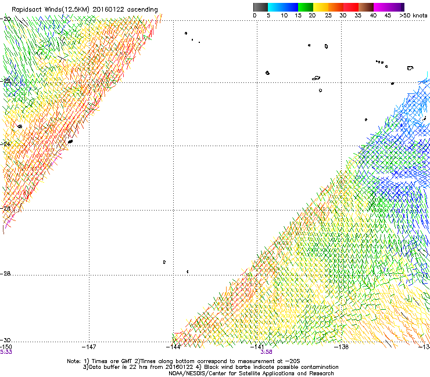Select the purple 45-50 knots legend swatch
Image resolution: width=430 pixels, height=377 pixels.
[x=396, y=7]
